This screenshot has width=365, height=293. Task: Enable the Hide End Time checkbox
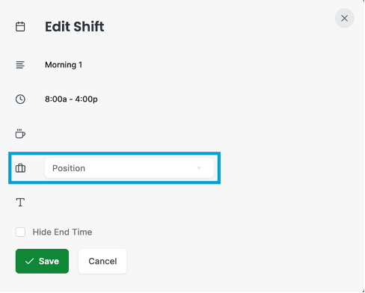(x=20, y=232)
